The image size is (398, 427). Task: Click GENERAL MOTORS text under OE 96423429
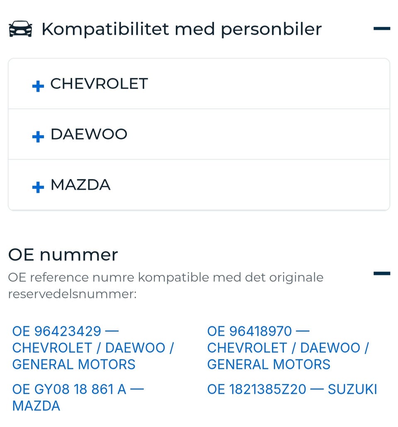click(x=74, y=364)
